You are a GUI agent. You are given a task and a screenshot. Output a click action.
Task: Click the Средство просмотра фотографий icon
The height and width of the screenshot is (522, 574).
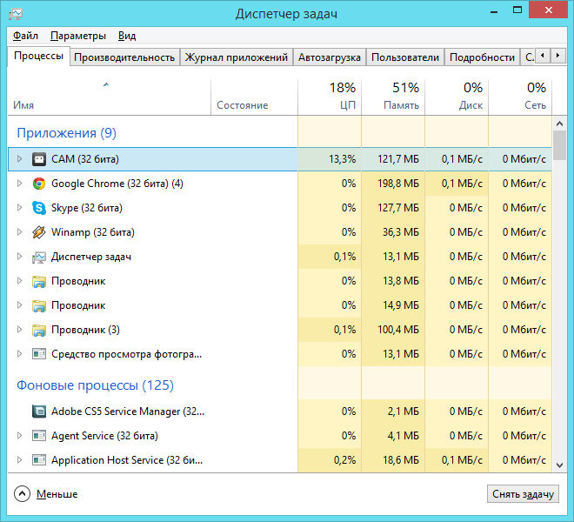point(39,354)
